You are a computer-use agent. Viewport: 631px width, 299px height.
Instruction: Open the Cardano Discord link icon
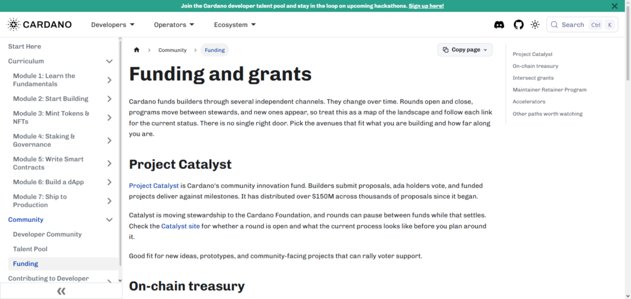click(499, 25)
